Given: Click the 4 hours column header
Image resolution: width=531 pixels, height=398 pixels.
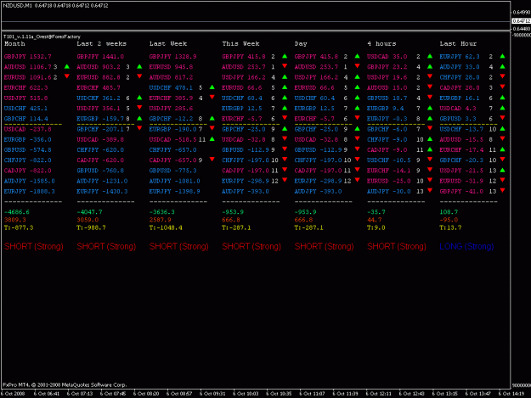Looking at the screenshot, I should tap(381, 43).
